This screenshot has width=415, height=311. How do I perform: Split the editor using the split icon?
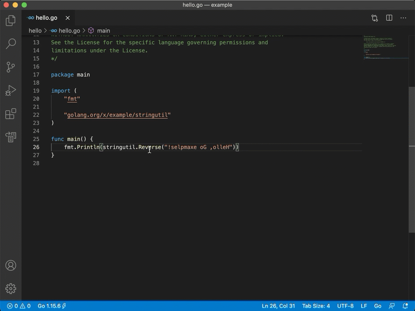coord(389,18)
